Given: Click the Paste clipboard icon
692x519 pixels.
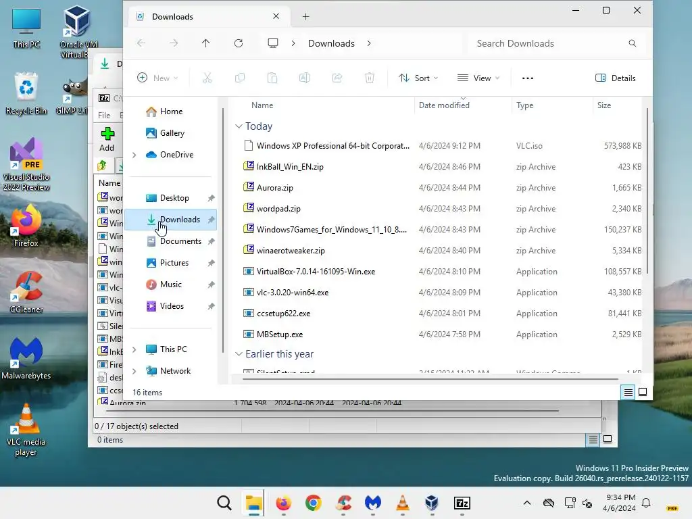Looking at the screenshot, I should click(x=272, y=78).
